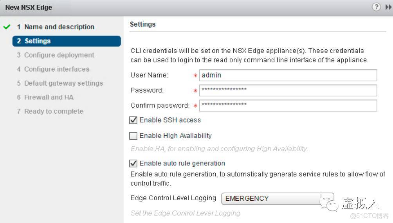This screenshot has height=223, width=393.
Task: Switch to step 6 Firewall and HA
Action: click(49, 97)
